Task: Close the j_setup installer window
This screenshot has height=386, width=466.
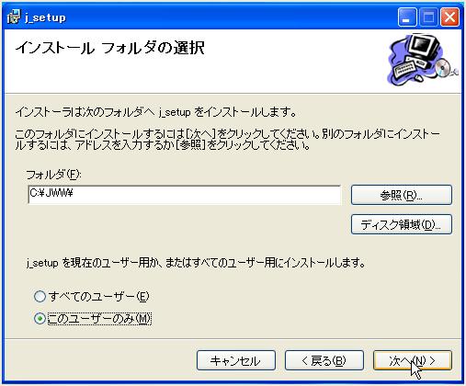Action: click(449, 17)
